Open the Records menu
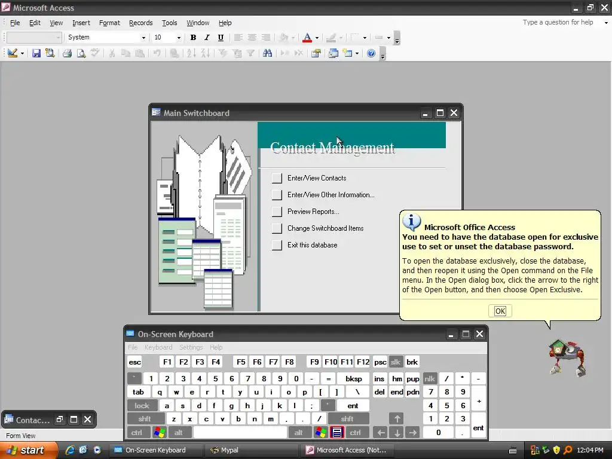The height and width of the screenshot is (459, 612). (140, 23)
